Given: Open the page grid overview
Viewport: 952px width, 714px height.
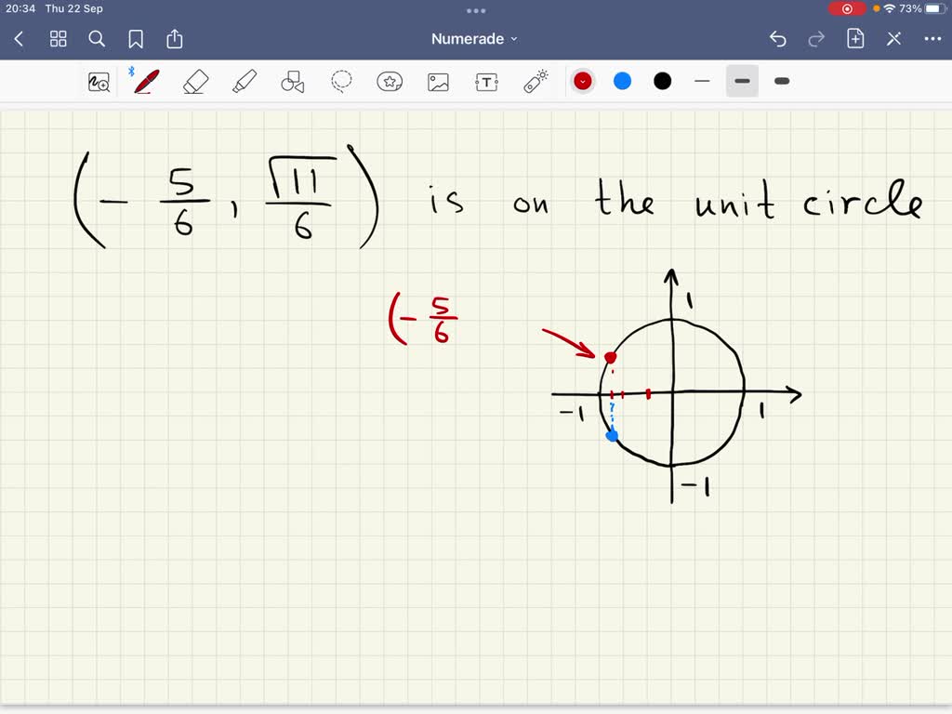Looking at the screenshot, I should click(58, 39).
